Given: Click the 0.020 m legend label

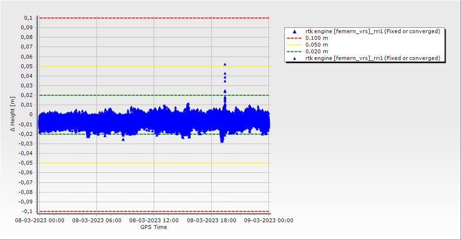Looking at the screenshot, I should [317, 51].
